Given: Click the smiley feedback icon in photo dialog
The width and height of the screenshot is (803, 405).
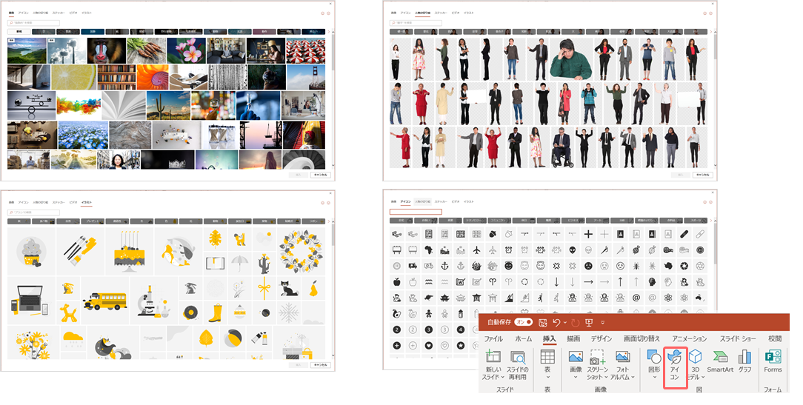Looking at the screenshot, I should point(323,13).
